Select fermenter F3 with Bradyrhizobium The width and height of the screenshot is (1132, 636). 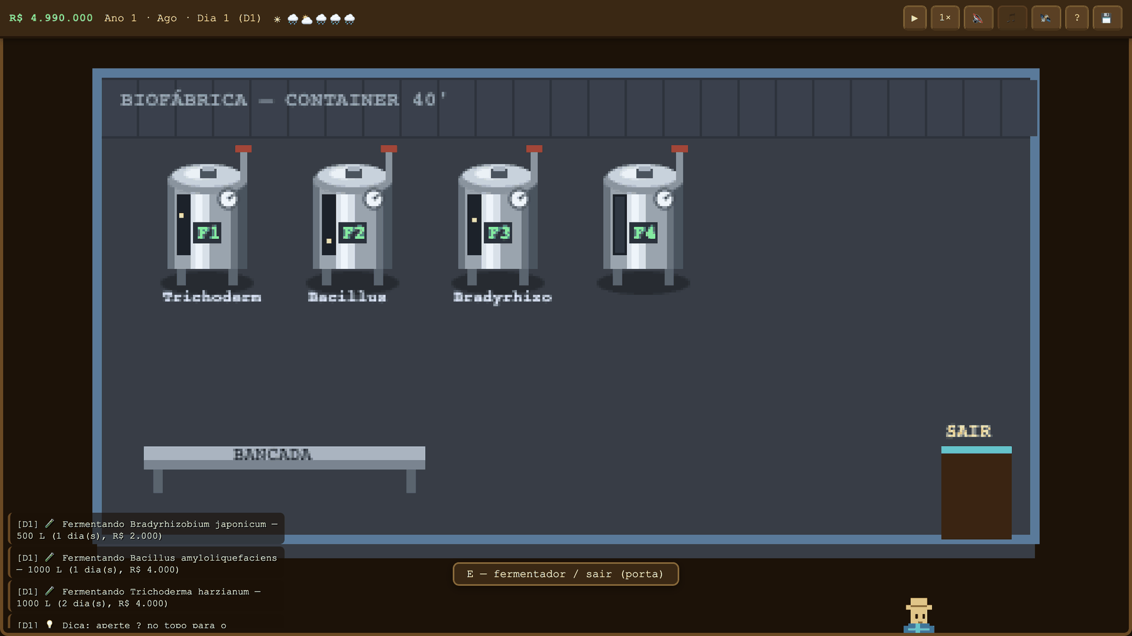pyautogui.click(x=498, y=217)
